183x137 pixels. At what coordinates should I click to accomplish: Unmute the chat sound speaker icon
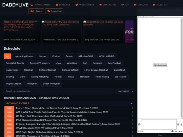pos(172,131)
